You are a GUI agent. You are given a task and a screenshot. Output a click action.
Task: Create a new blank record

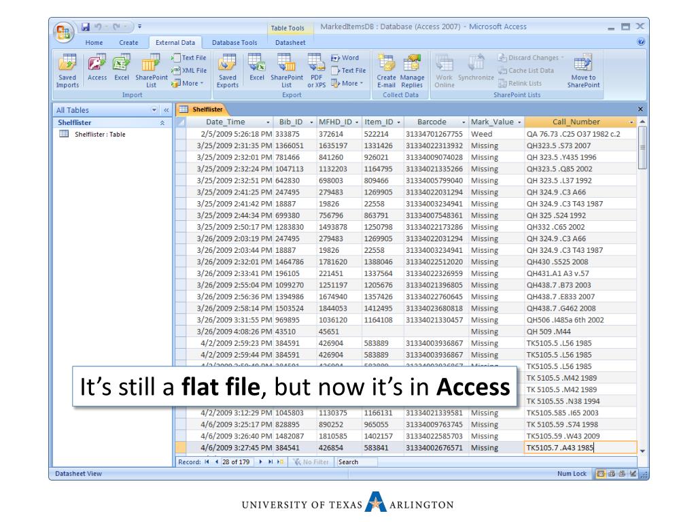coord(280,462)
